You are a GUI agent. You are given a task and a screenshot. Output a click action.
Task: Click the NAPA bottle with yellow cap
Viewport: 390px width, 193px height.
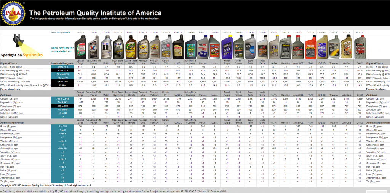[273, 47]
